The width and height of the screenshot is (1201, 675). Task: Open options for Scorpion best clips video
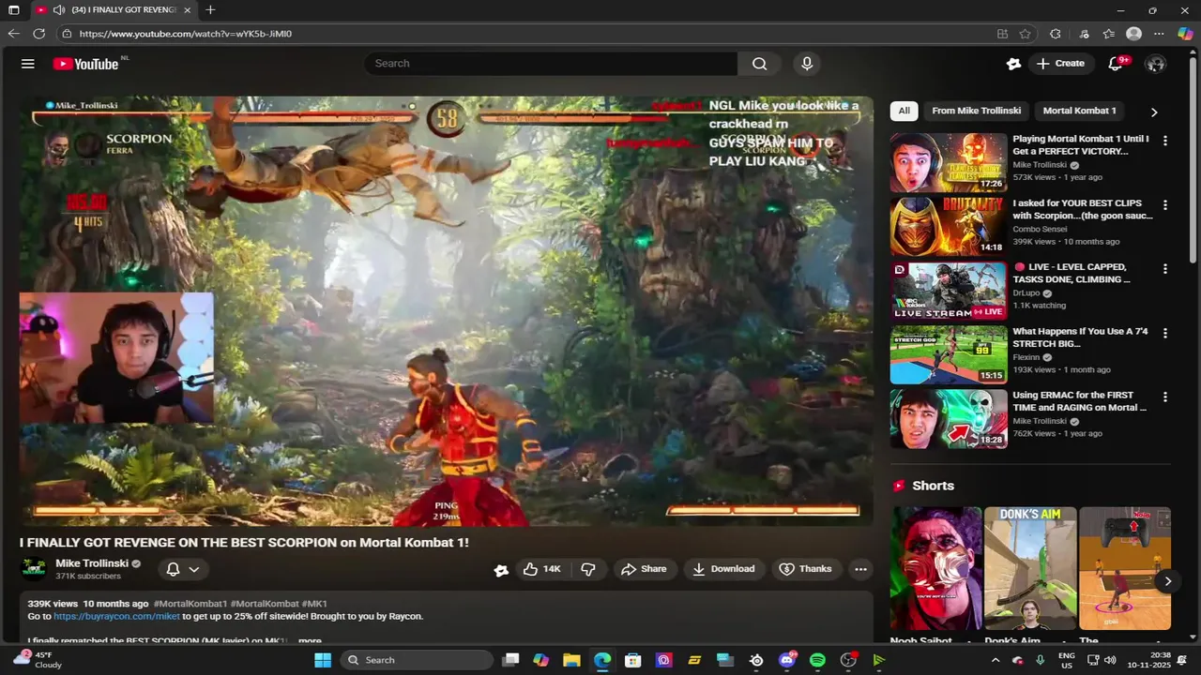(x=1165, y=204)
